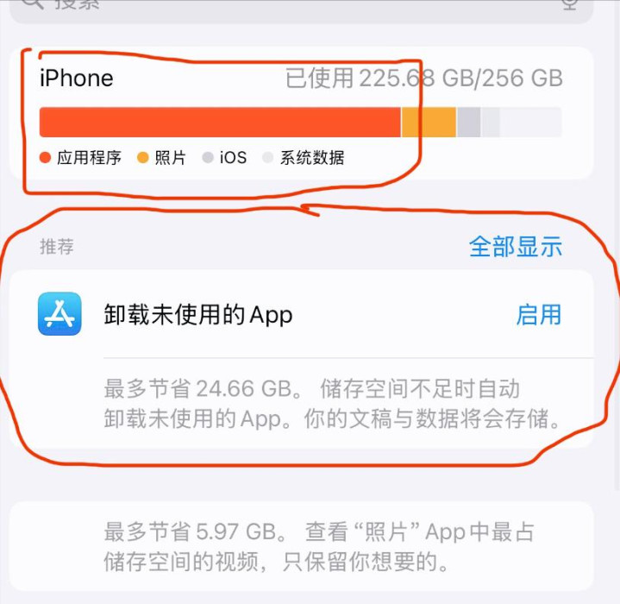Tap the search magnifier icon
This screenshot has width=620, height=604.
coord(33,4)
